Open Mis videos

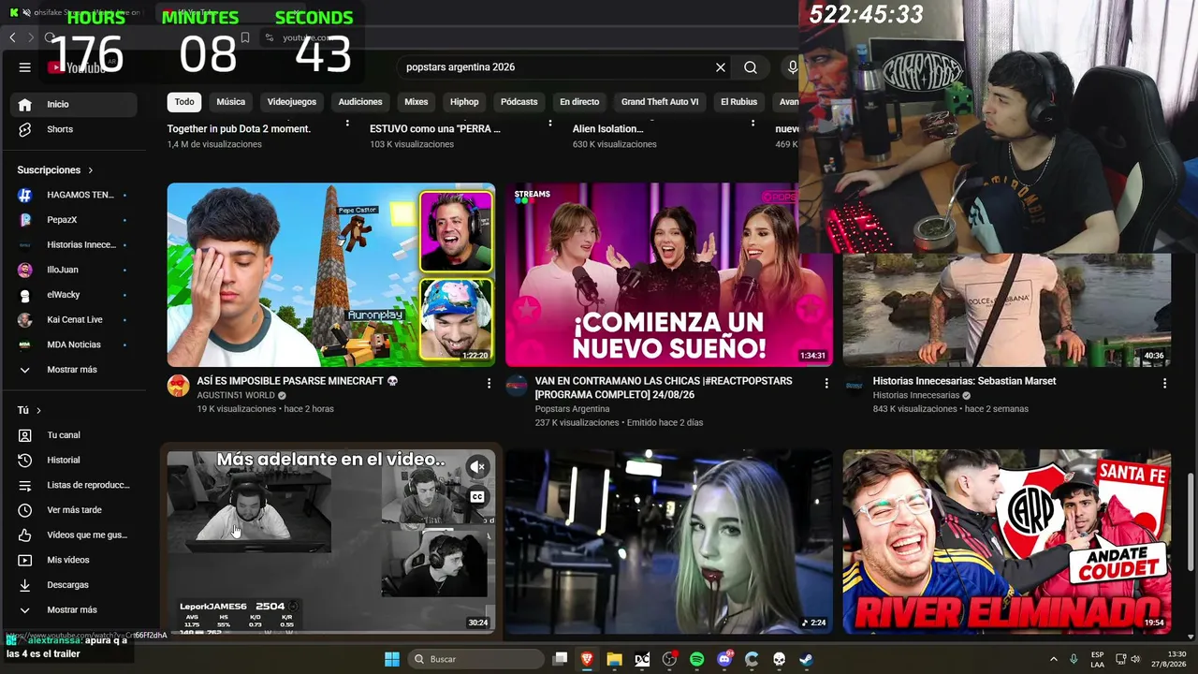[73, 560]
